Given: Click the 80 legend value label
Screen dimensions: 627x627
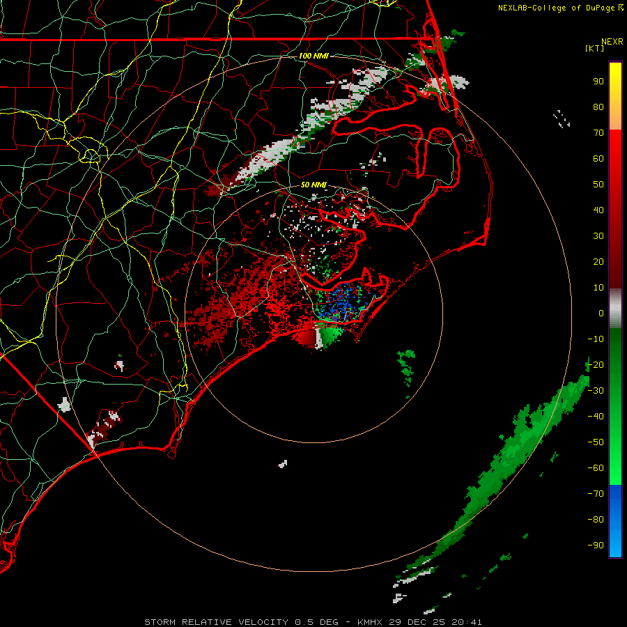Looking at the screenshot, I should (598, 107).
